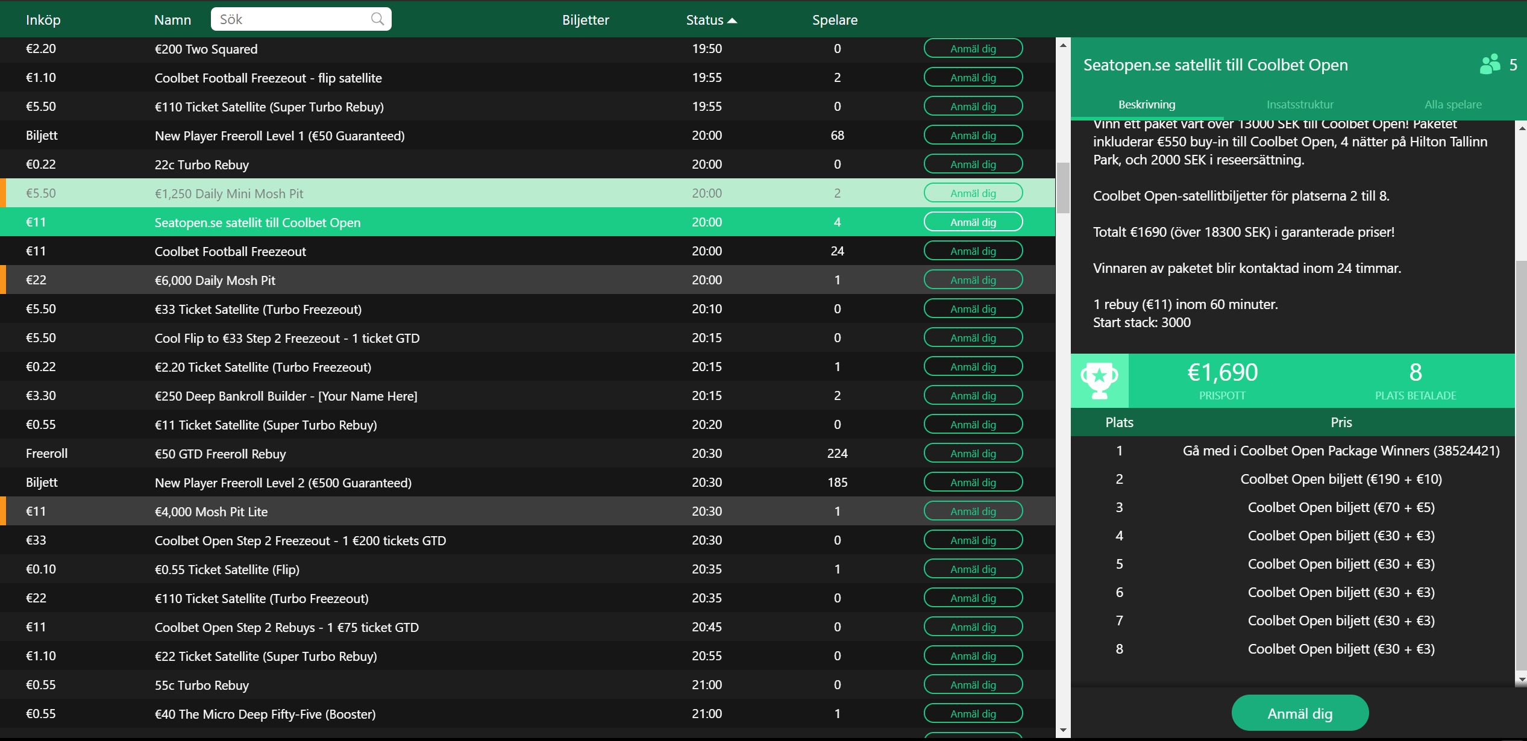The image size is (1527, 741).
Task: Click the Status sort arrow
Action: (732, 20)
